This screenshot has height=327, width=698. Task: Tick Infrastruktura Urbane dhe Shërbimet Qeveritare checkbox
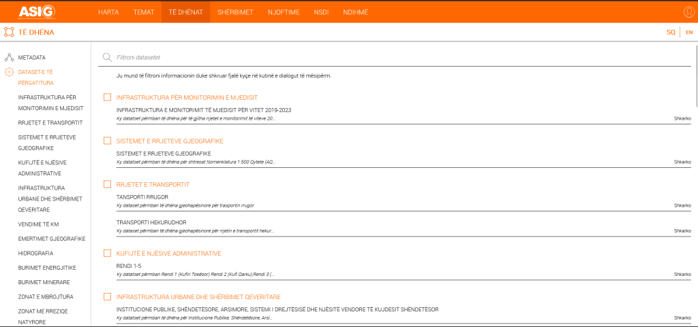point(107,297)
